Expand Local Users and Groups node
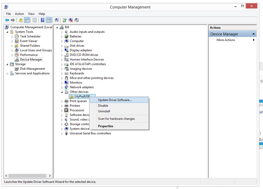This screenshot has width=263, height=189. [12, 51]
